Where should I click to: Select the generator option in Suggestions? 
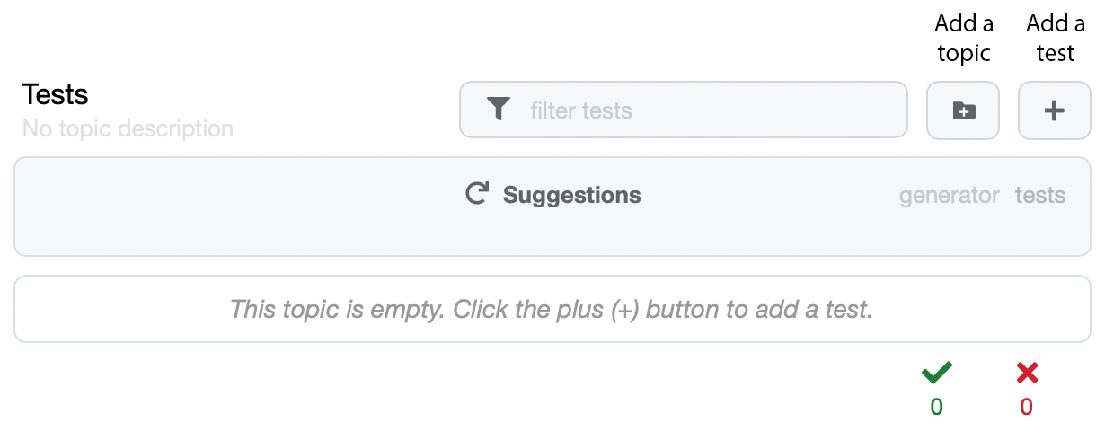(950, 195)
